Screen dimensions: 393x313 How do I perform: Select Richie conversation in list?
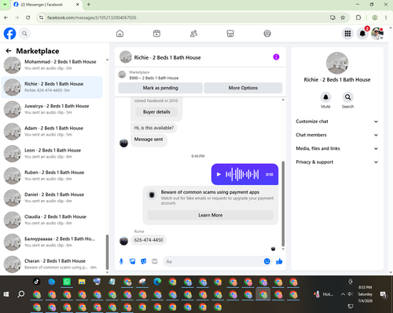(53, 87)
